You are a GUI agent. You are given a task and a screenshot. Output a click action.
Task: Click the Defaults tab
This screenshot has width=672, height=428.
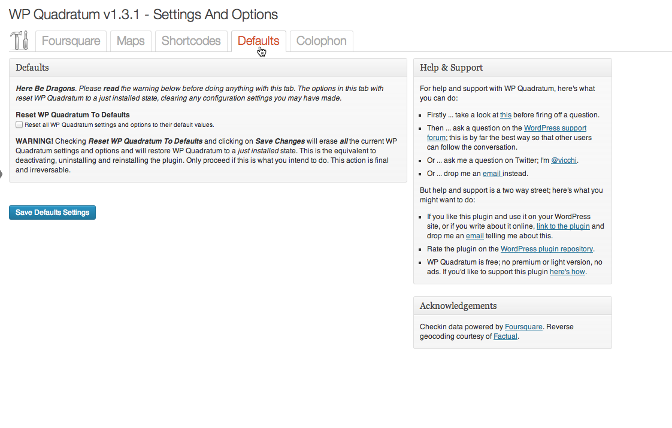pyautogui.click(x=258, y=41)
